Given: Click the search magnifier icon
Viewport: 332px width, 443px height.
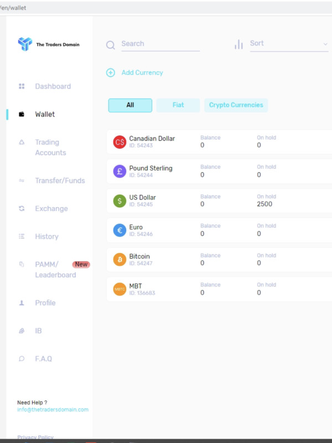Looking at the screenshot, I should [x=110, y=45].
